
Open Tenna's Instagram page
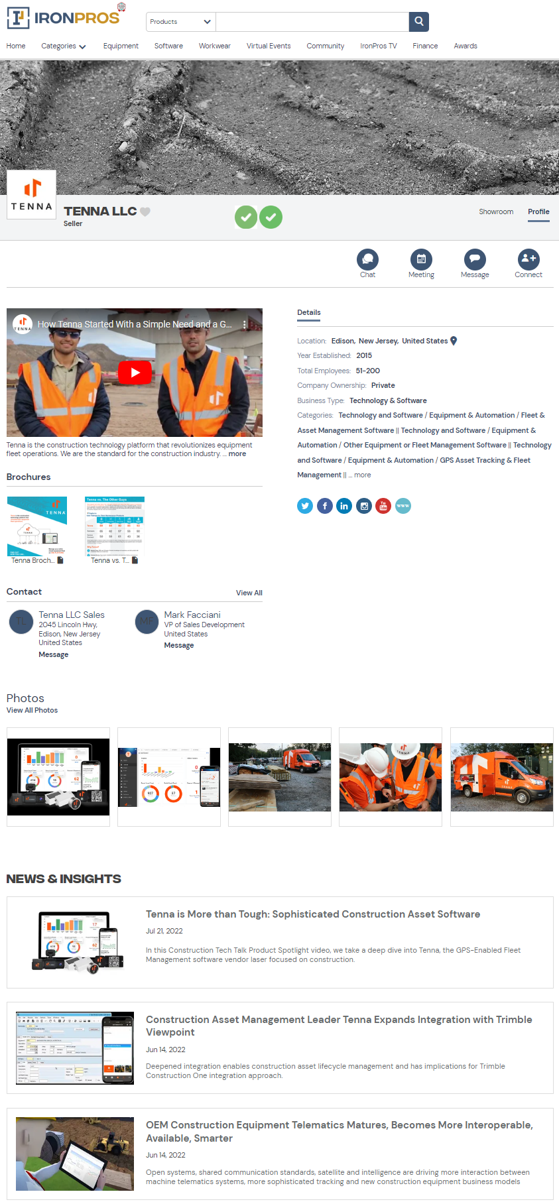click(364, 506)
